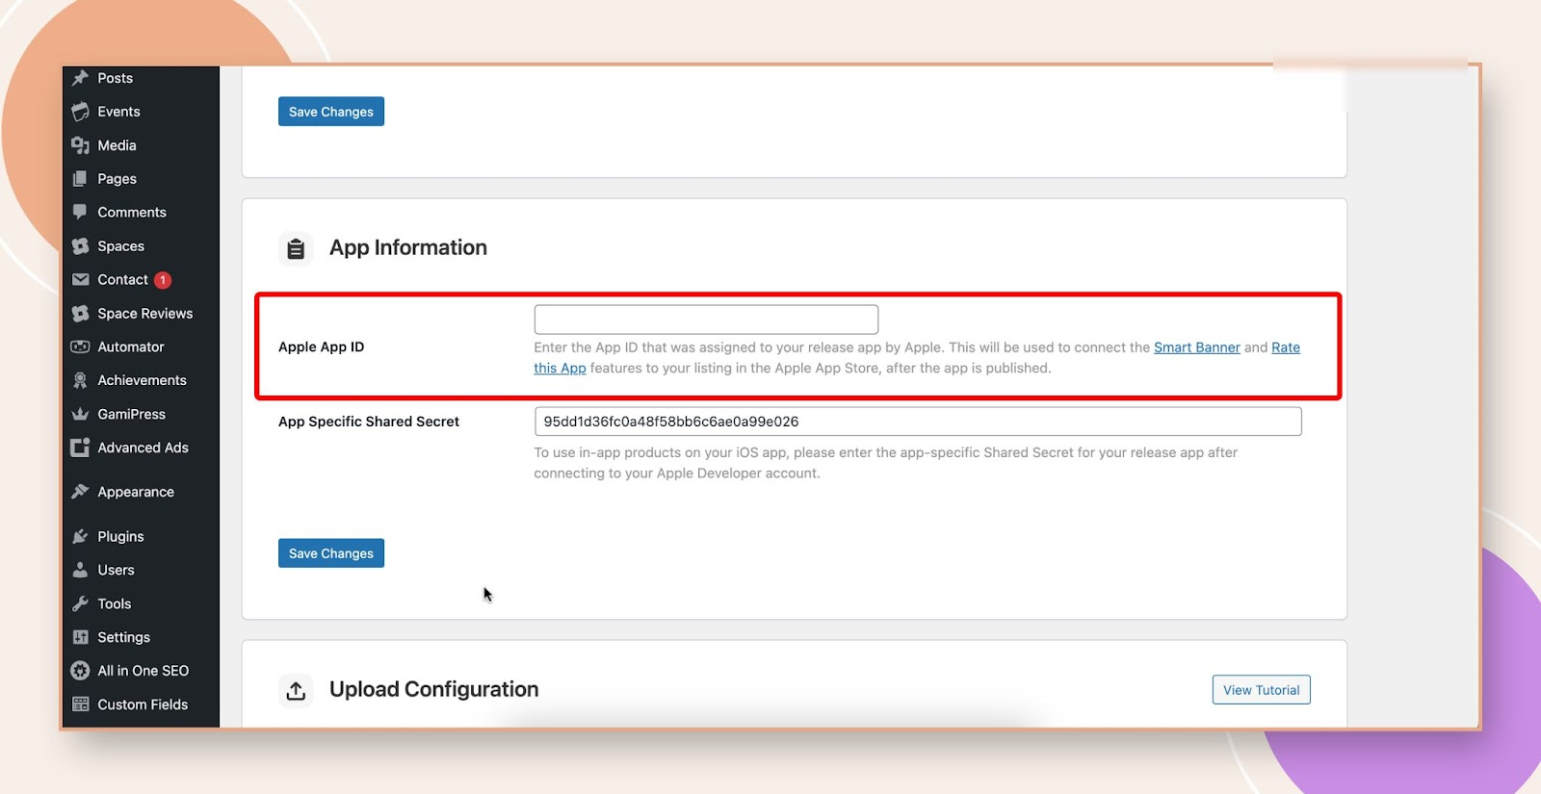
Task: Click the All in One SEO gear icon
Action: coord(80,671)
